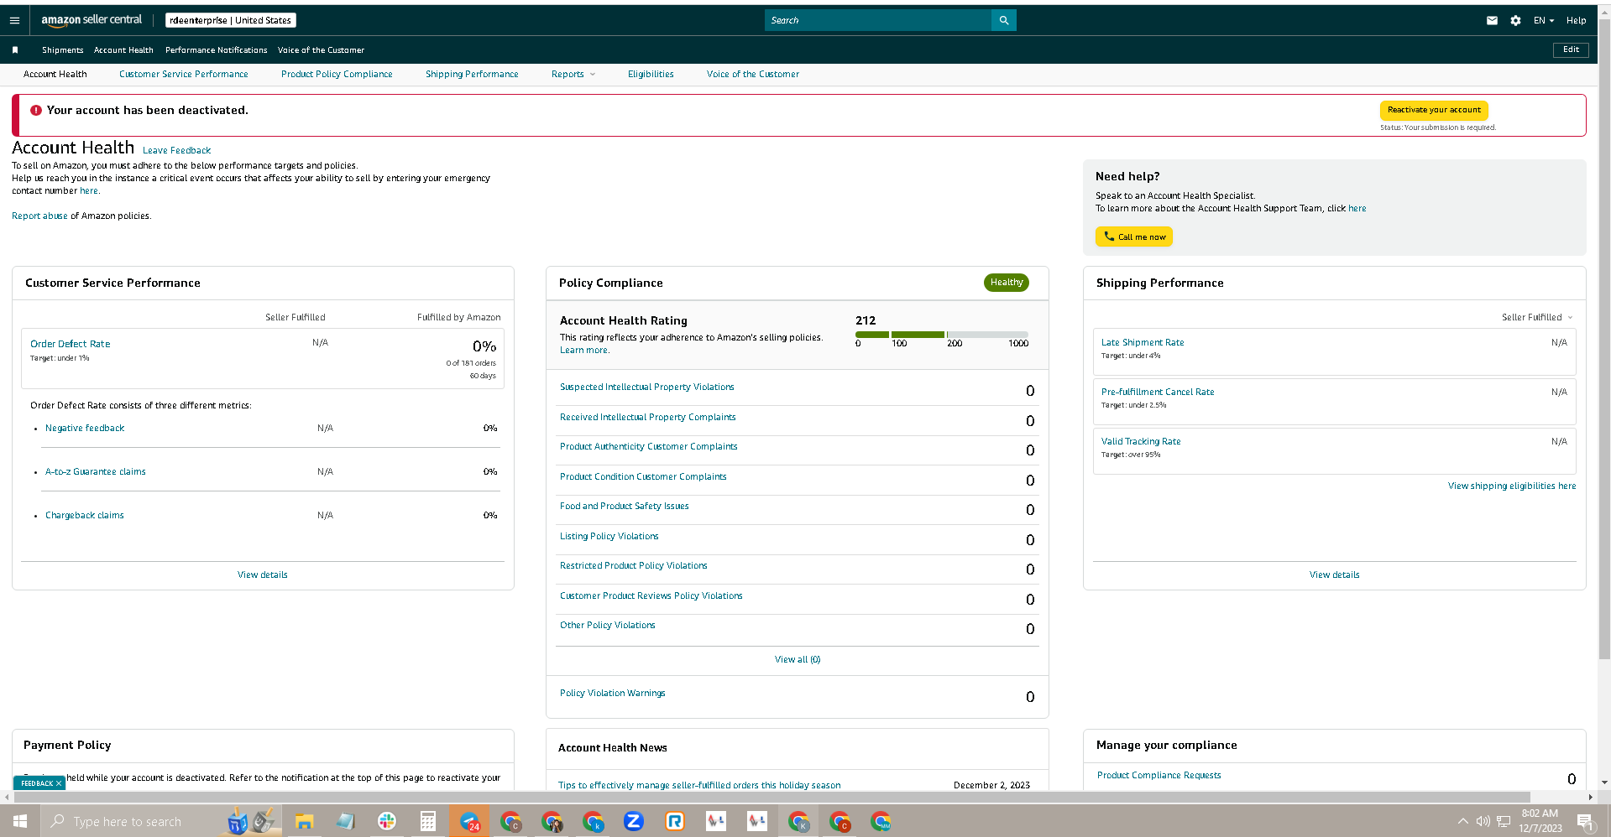Open Customer Service Performance tab
This screenshot has height=837, width=1611.
[184, 74]
